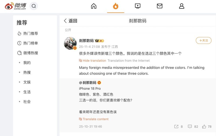Click the clock icon beside 热门榜单
This screenshot has height=136, width=216.
(19, 43)
